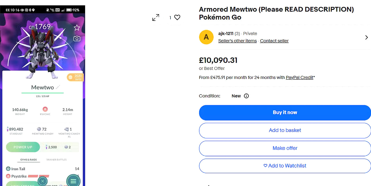Switch to Trainer Battles tab

point(56,160)
